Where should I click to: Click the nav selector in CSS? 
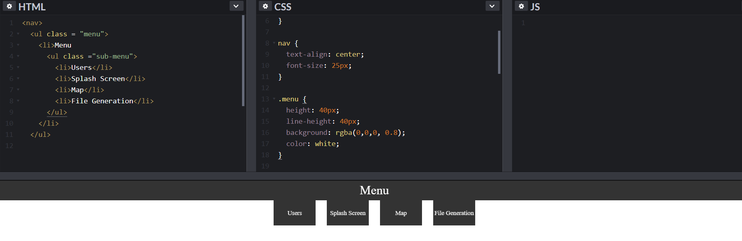coord(284,43)
